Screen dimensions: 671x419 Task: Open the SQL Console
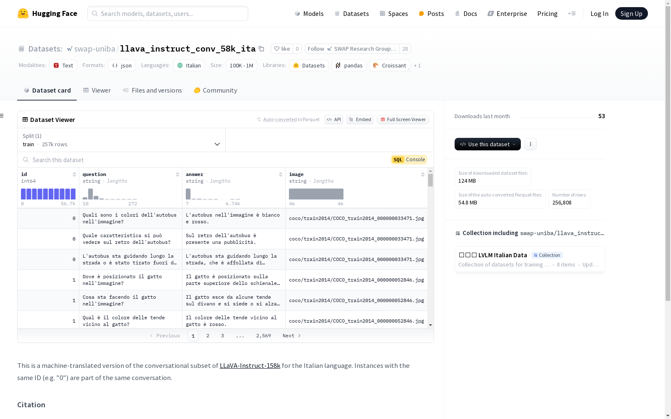pyautogui.click(x=409, y=160)
